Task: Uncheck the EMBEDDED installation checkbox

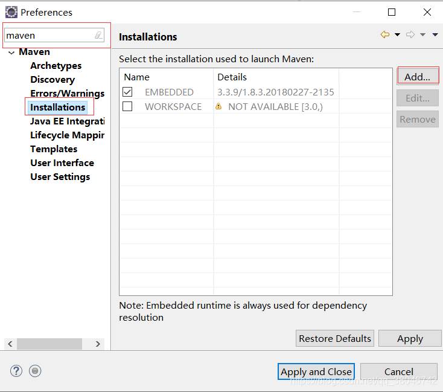Action: 127,92
